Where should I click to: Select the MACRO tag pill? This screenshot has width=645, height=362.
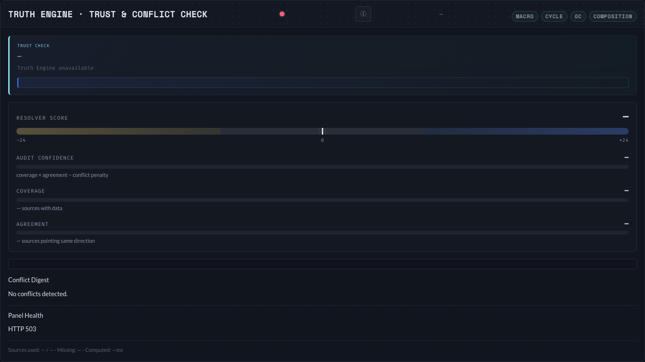click(x=525, y=16)
